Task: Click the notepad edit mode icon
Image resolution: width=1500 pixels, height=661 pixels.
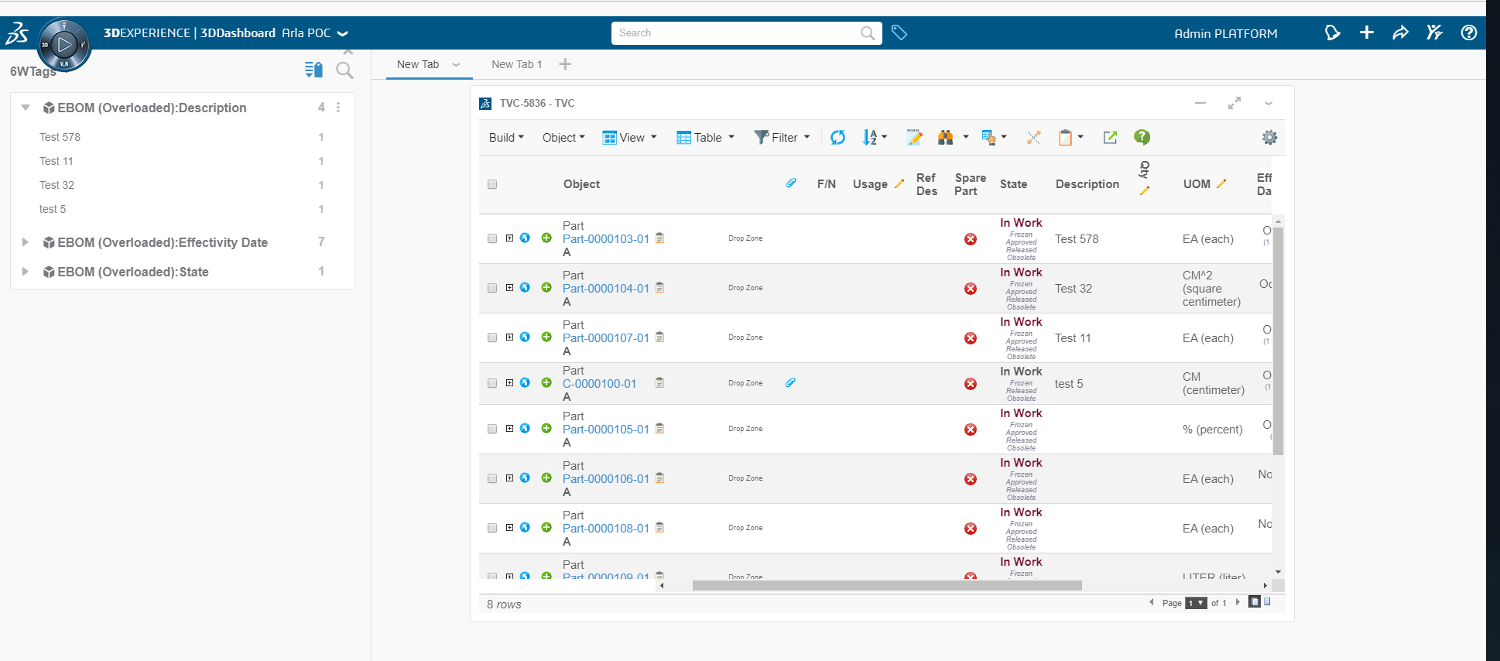Action: [914, 138]
